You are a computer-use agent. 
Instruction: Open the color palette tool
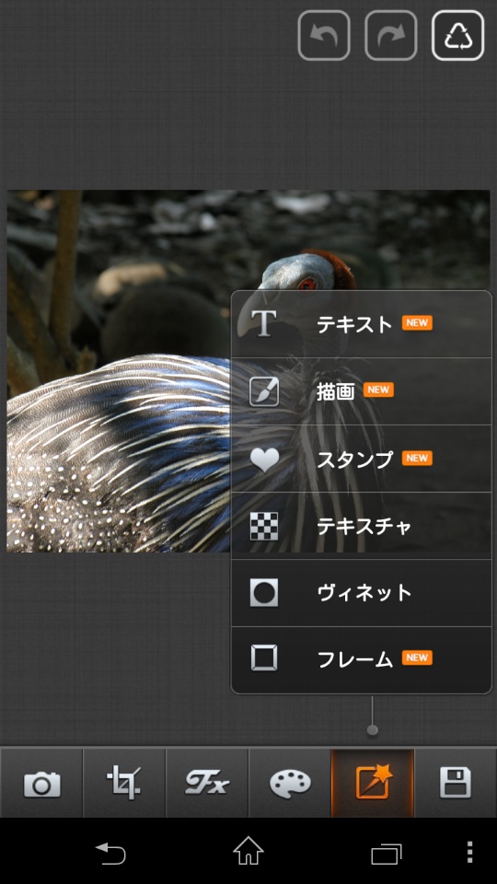(290, 783)
